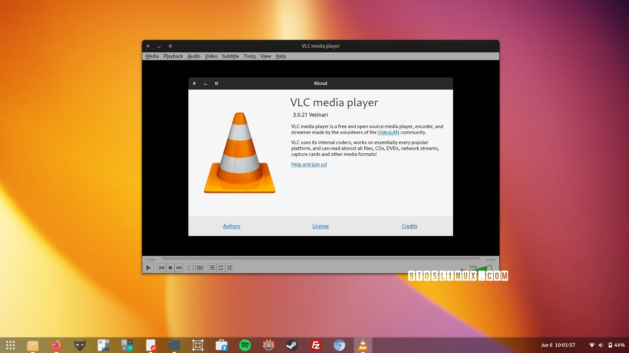Toggle the random shuffle button
629x353 pixels.
[229, 268]
